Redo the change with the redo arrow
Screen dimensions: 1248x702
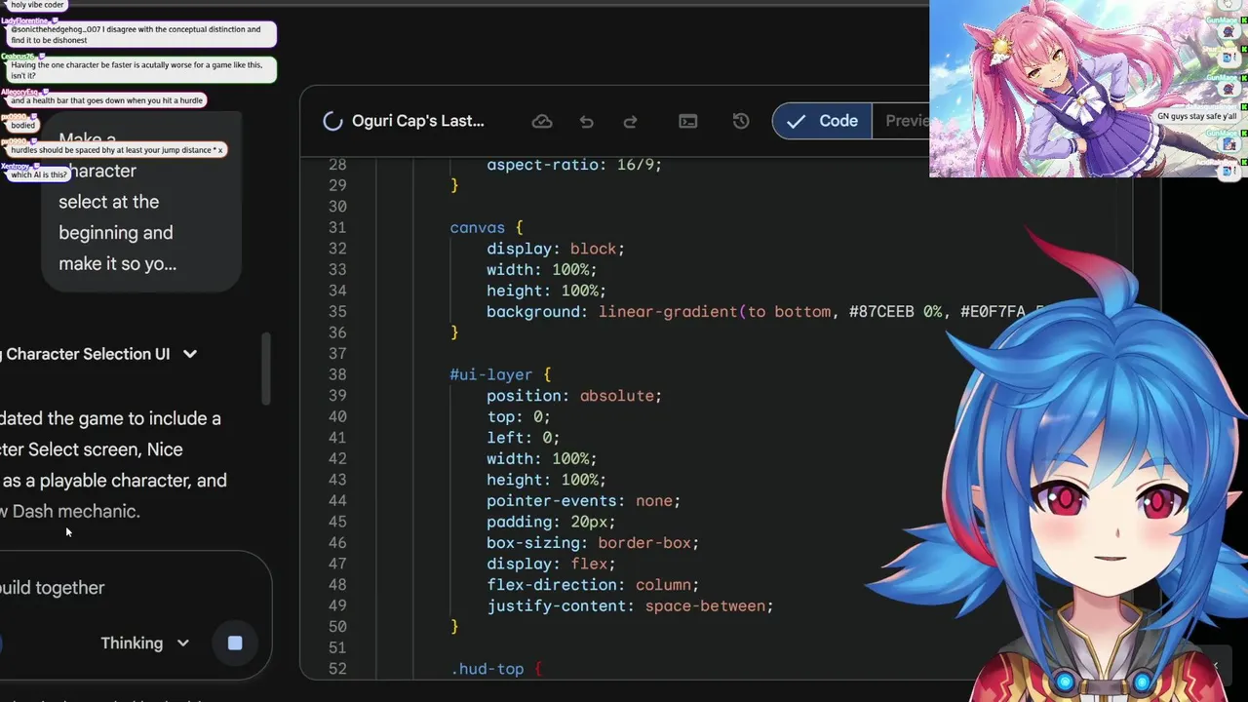click(x=630, y=121)
